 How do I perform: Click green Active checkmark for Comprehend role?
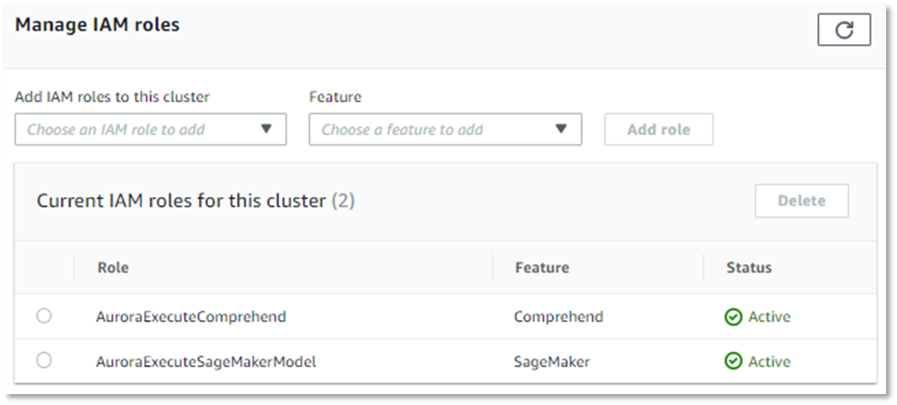click(x=733, y=316)
